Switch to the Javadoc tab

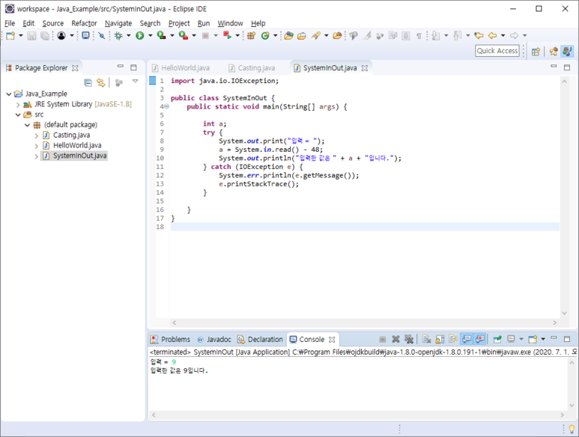[214, 339]
